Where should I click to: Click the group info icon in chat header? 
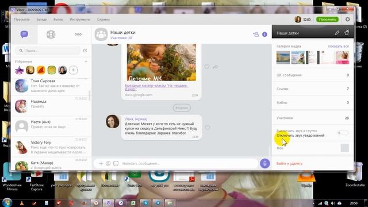click(x=264, y=34)
